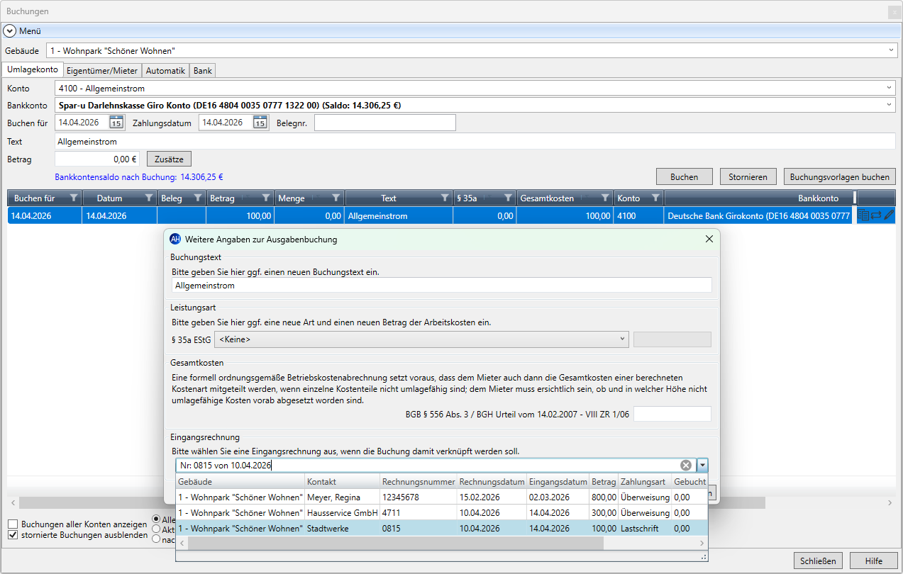903x574 pixels.
Task: Click Rechnungsdatum column header in invoice list
Action: click(x=492, y=482)
